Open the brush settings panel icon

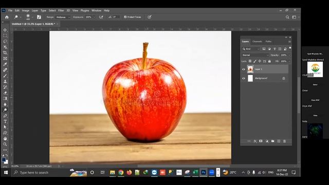pyautogui.click(x=39, y=17)
